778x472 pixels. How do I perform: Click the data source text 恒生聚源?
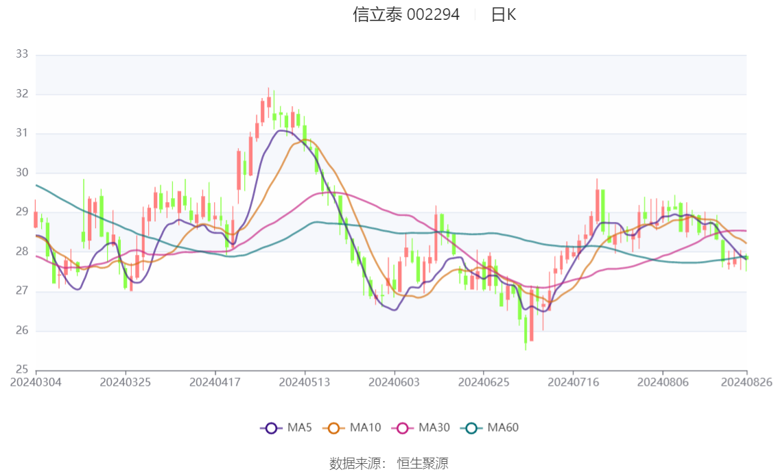pos(423,464)
